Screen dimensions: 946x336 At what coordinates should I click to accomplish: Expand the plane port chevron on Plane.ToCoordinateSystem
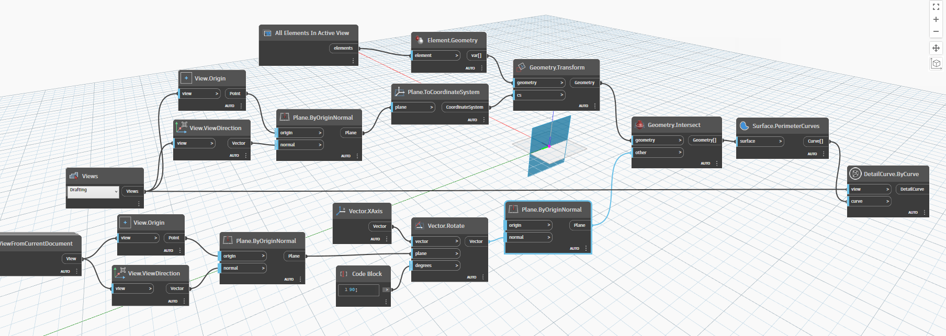[431, 107]
